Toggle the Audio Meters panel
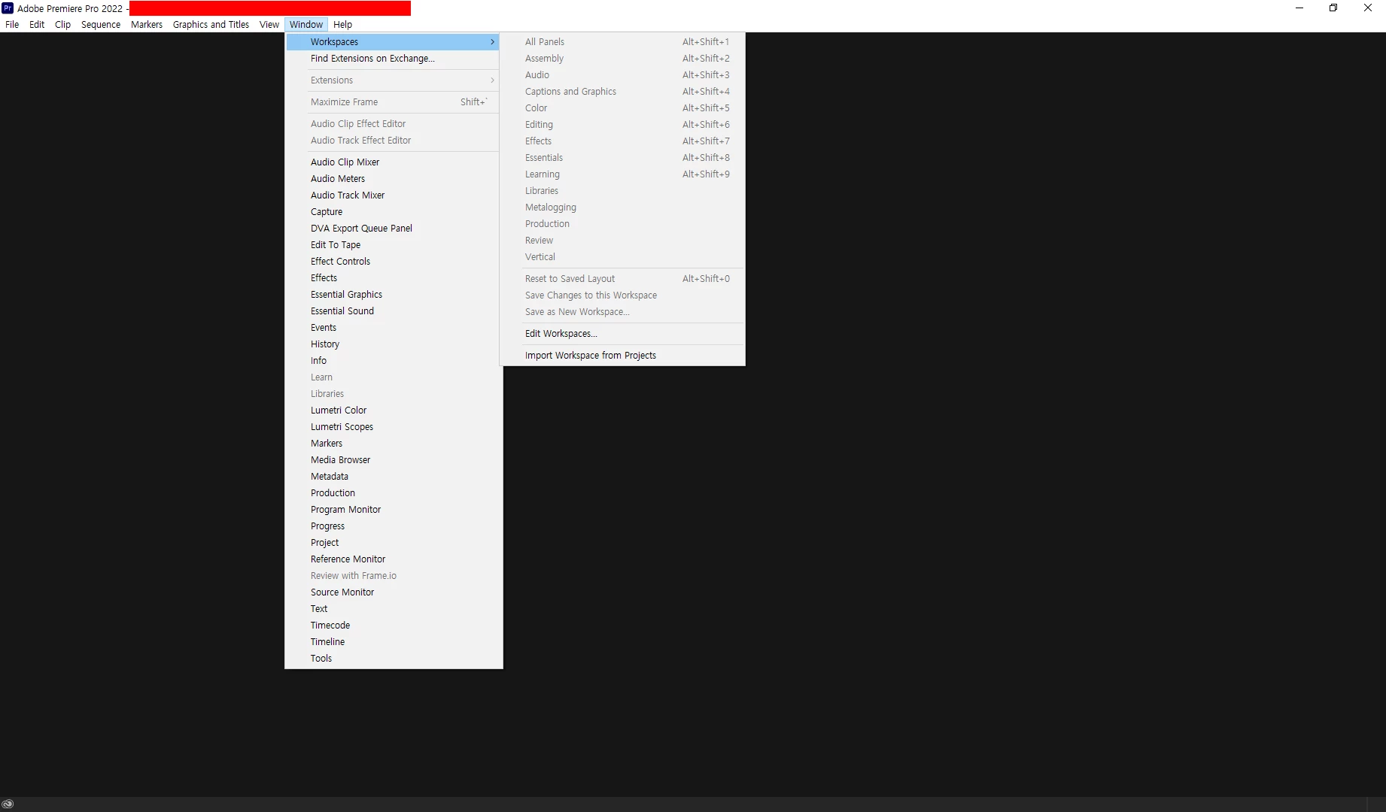The height and width of the screenshot is (812, 1386). (393, 179)
